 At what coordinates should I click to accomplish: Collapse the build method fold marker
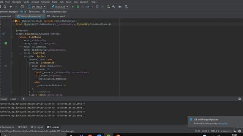coord(12,34)
